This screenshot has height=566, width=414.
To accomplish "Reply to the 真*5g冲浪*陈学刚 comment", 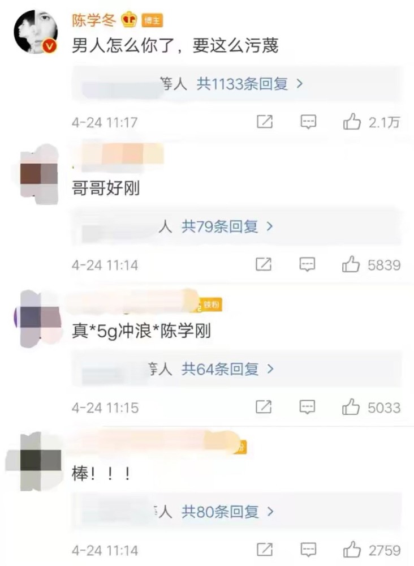I will click(307, 407).
